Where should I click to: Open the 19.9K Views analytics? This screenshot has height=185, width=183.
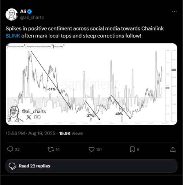tap(71, 133)
